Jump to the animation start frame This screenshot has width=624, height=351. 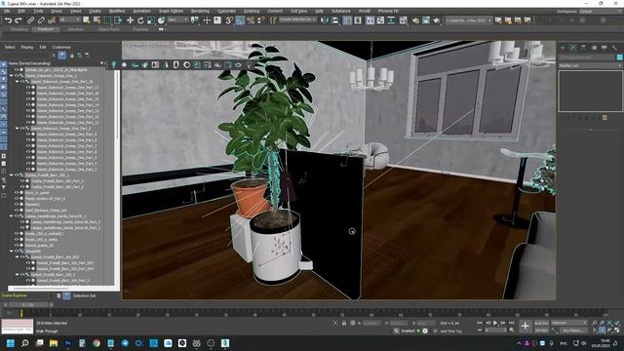(x=480, y=323)
